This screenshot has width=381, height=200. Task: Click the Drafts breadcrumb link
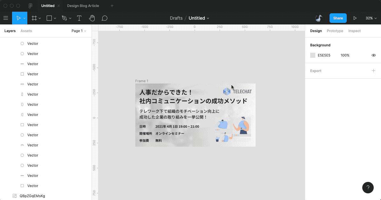(176, 18)
